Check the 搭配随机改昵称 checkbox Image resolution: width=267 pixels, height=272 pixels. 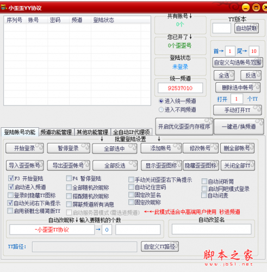point(69,196)
